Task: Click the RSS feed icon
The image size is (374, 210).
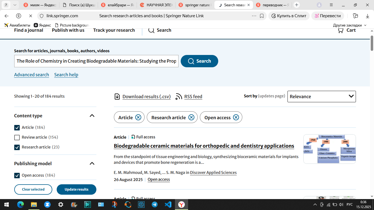Action: pos(179,97)
